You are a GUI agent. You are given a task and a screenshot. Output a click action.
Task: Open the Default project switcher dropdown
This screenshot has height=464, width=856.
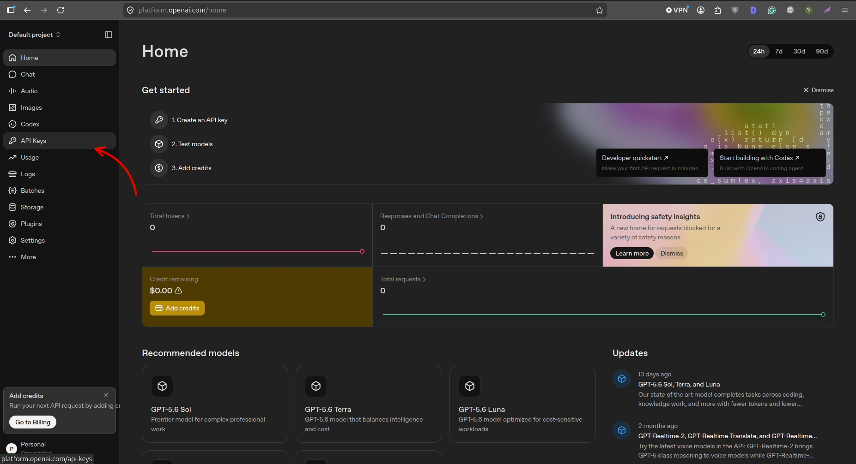pos(35,35)
